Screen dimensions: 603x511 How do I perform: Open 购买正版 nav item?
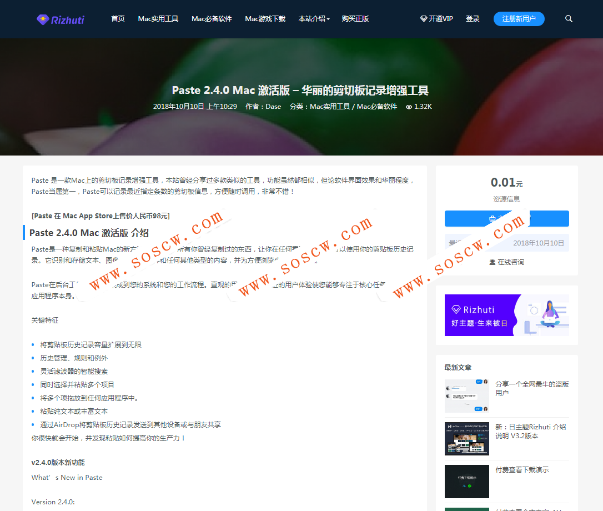point(355,19)
